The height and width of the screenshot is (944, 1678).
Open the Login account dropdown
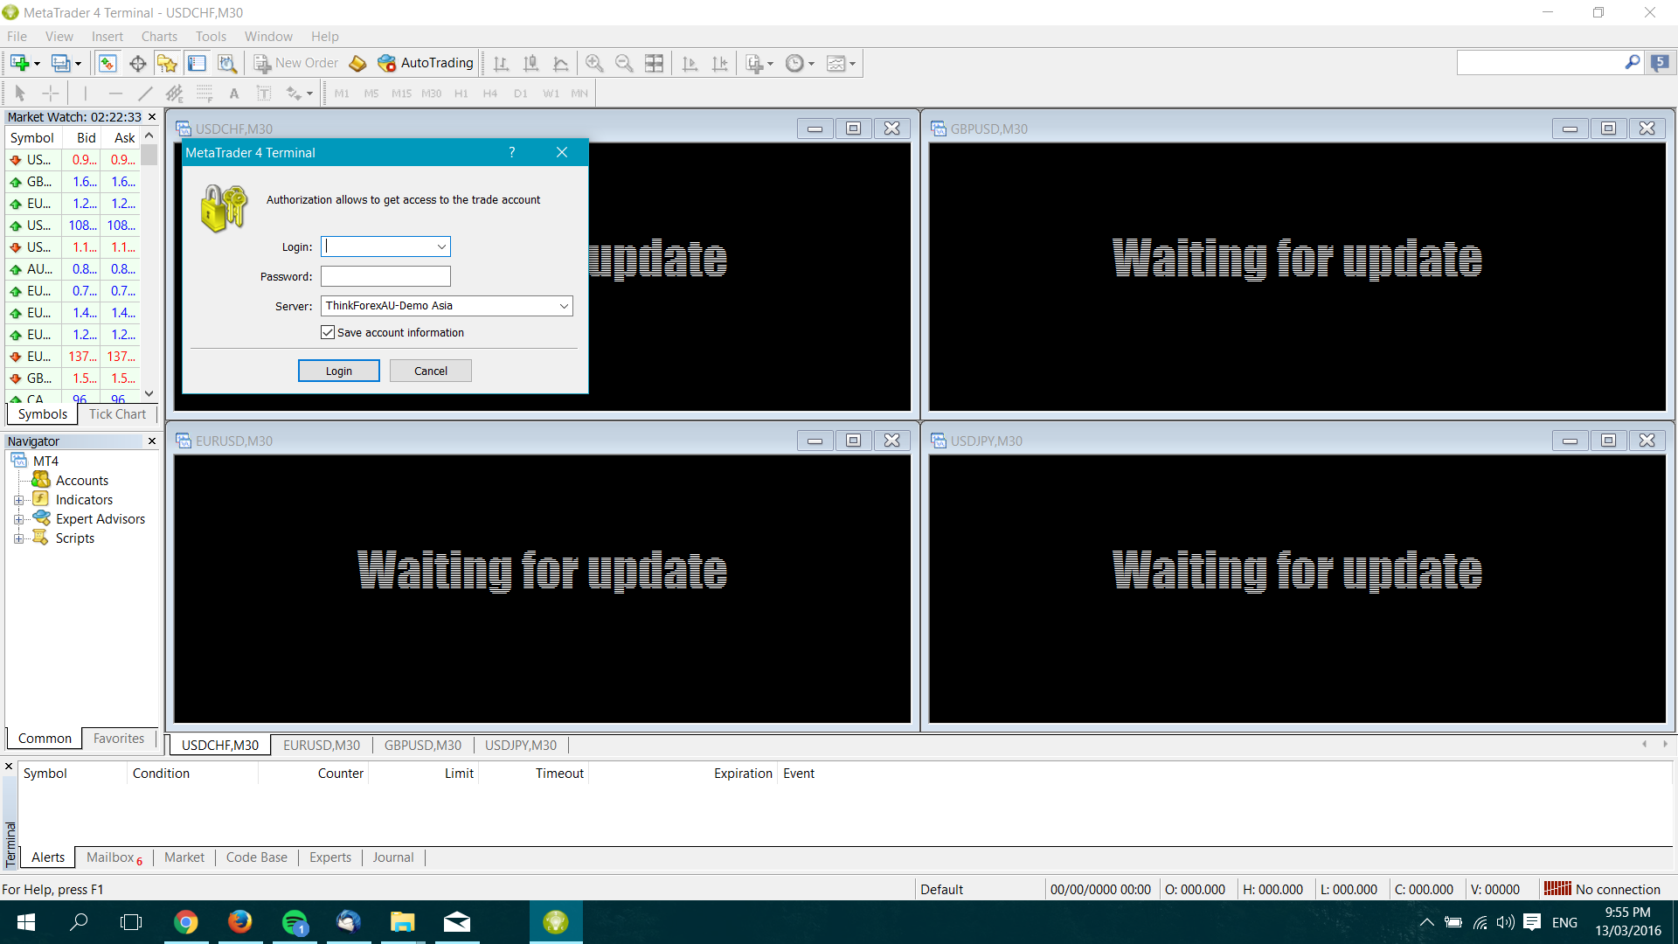point(441,247)
